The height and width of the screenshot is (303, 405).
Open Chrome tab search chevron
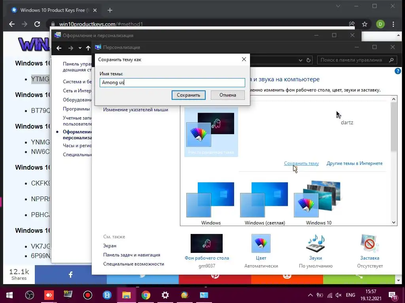[x=338, y=6]
